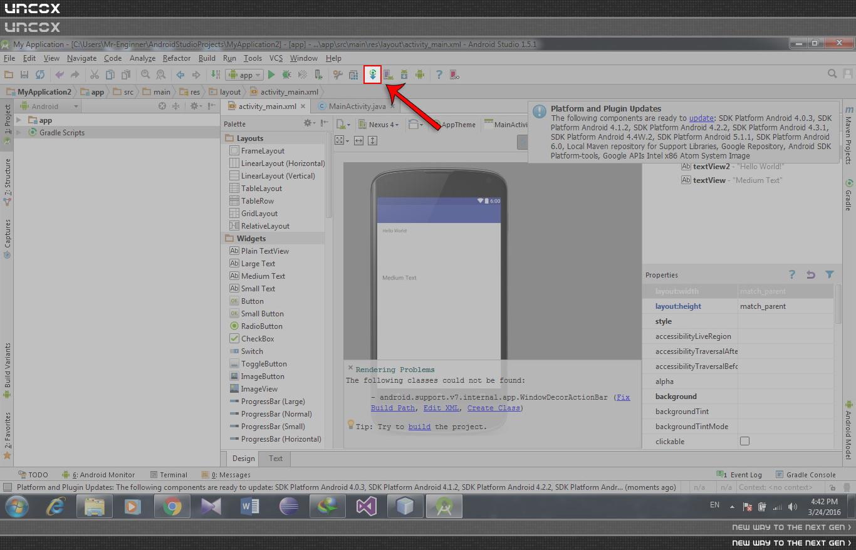Open the Android Device Monitor icon

tap(420, 75)
